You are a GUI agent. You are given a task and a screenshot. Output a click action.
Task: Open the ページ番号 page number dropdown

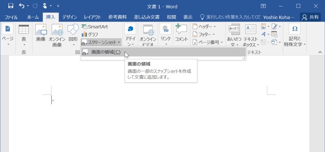tap(208, 42)
